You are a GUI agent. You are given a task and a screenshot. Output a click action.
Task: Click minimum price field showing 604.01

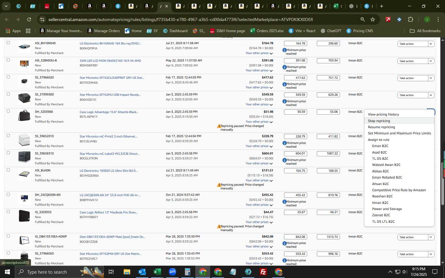295,154
